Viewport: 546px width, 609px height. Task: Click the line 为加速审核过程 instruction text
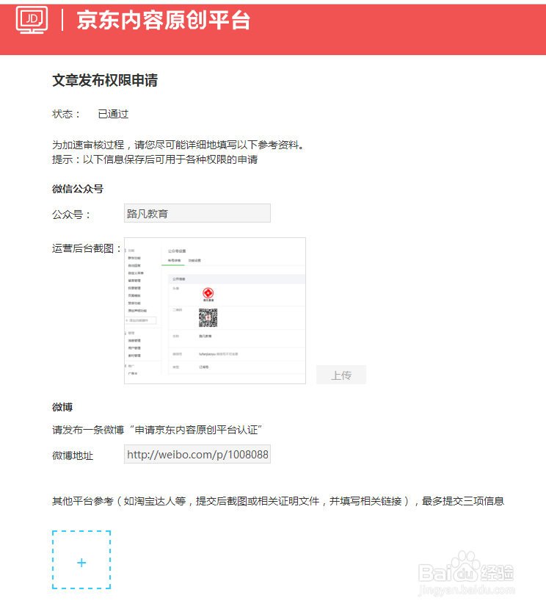[x=179, y=145]
